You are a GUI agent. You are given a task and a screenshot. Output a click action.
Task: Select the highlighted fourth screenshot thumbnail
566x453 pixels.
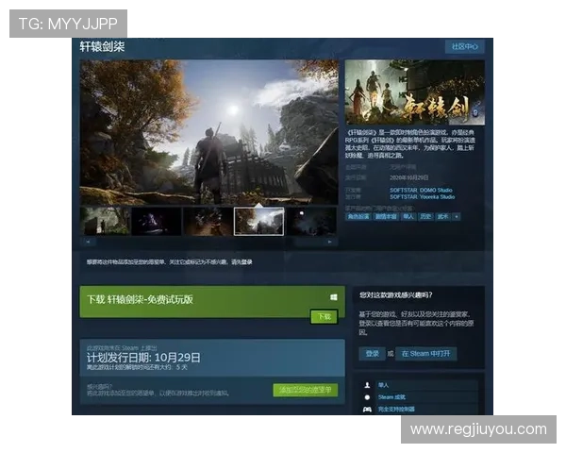point(258,221)
